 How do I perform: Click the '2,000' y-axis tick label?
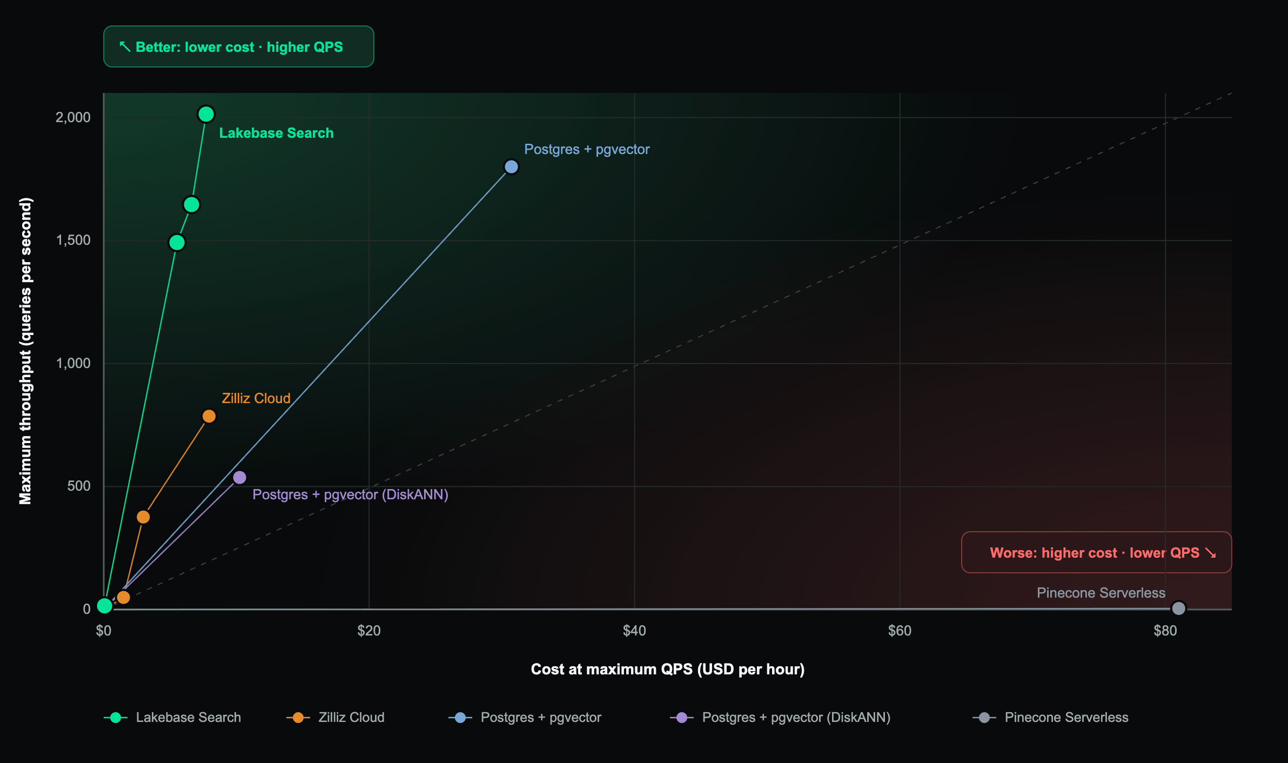73,117
